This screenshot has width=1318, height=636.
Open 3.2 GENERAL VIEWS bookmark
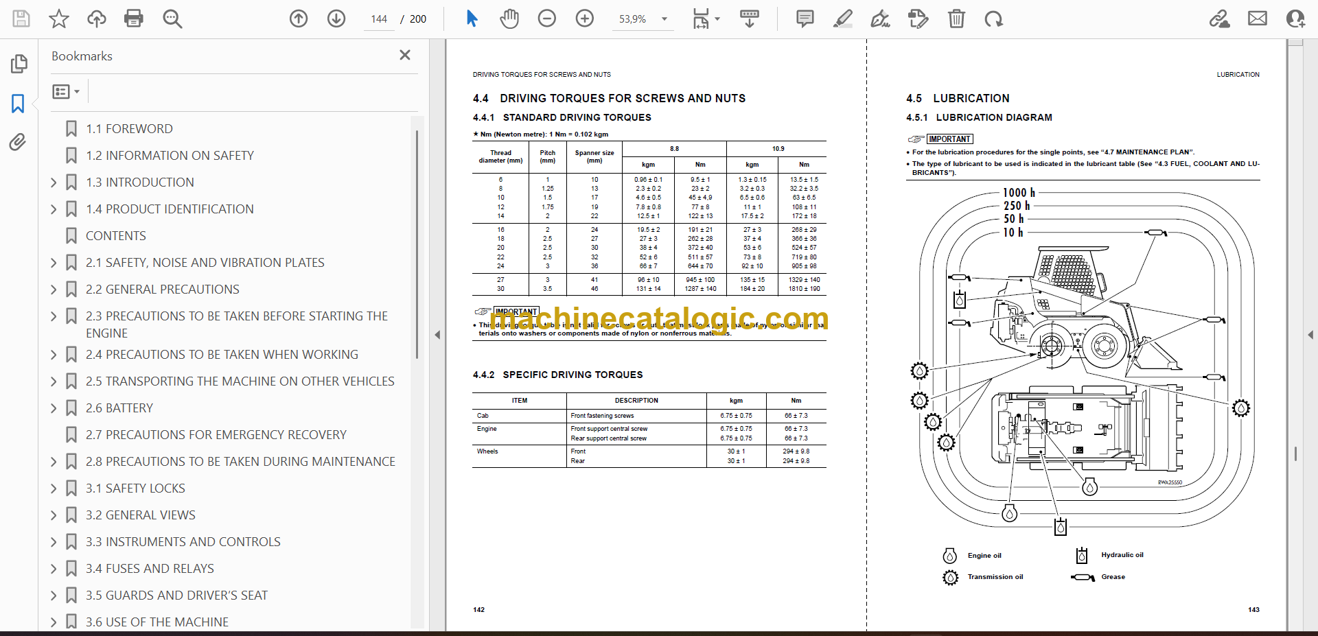[141, 515]
